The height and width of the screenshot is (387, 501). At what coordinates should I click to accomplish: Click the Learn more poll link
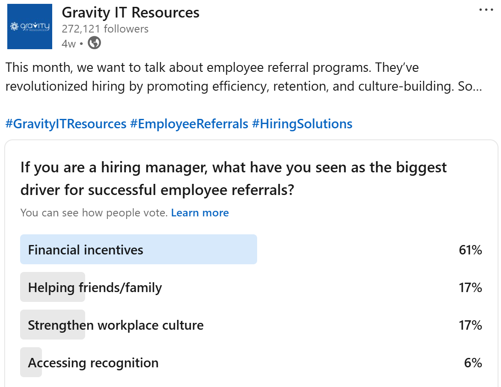pyautogui.click(x=200, y=213)
